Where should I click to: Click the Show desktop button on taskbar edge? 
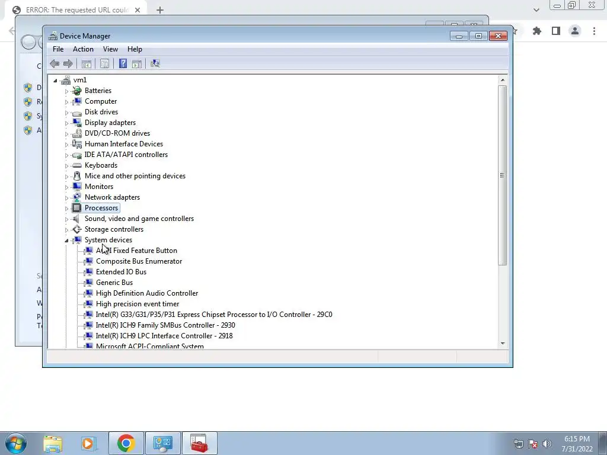point(602,443)
